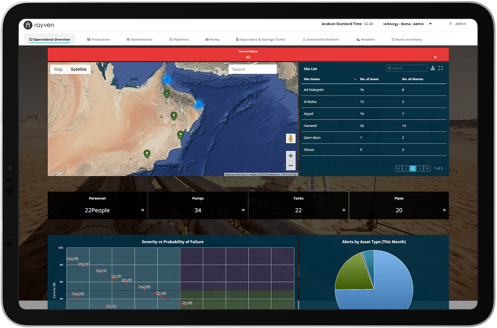Download the Site List data
The width and height of the screenshot is (497, 328).
[x=433, y=68]
